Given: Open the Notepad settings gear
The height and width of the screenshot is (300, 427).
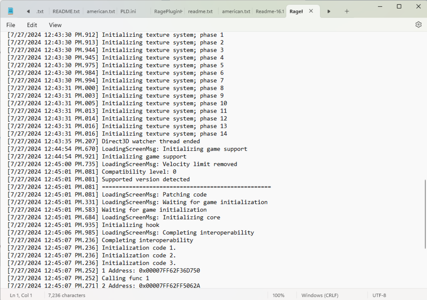Looking at the screenshot, I should (x=418, y=24).
